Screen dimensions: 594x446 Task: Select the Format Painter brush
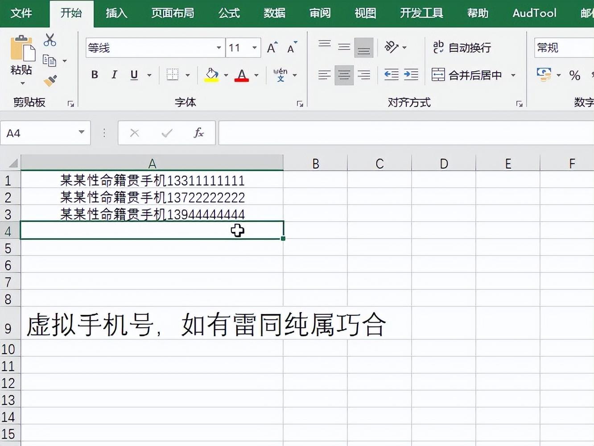49,81
